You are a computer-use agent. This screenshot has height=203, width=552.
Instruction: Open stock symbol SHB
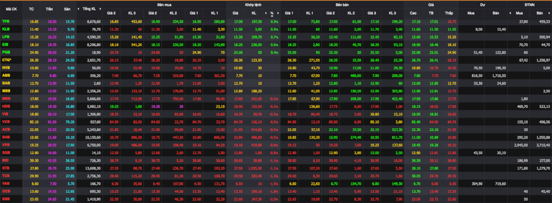(x=5, y=137)
